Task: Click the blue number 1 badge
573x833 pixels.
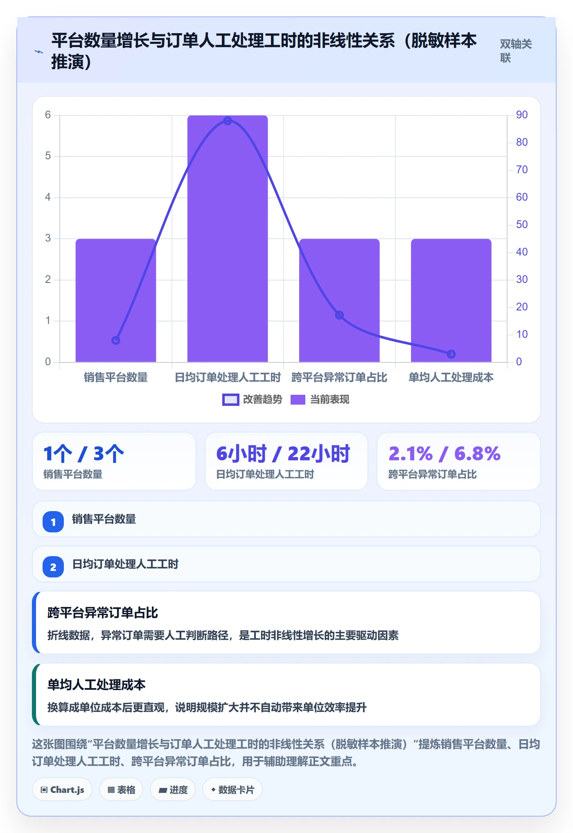Action: click(x=53, y=522)
